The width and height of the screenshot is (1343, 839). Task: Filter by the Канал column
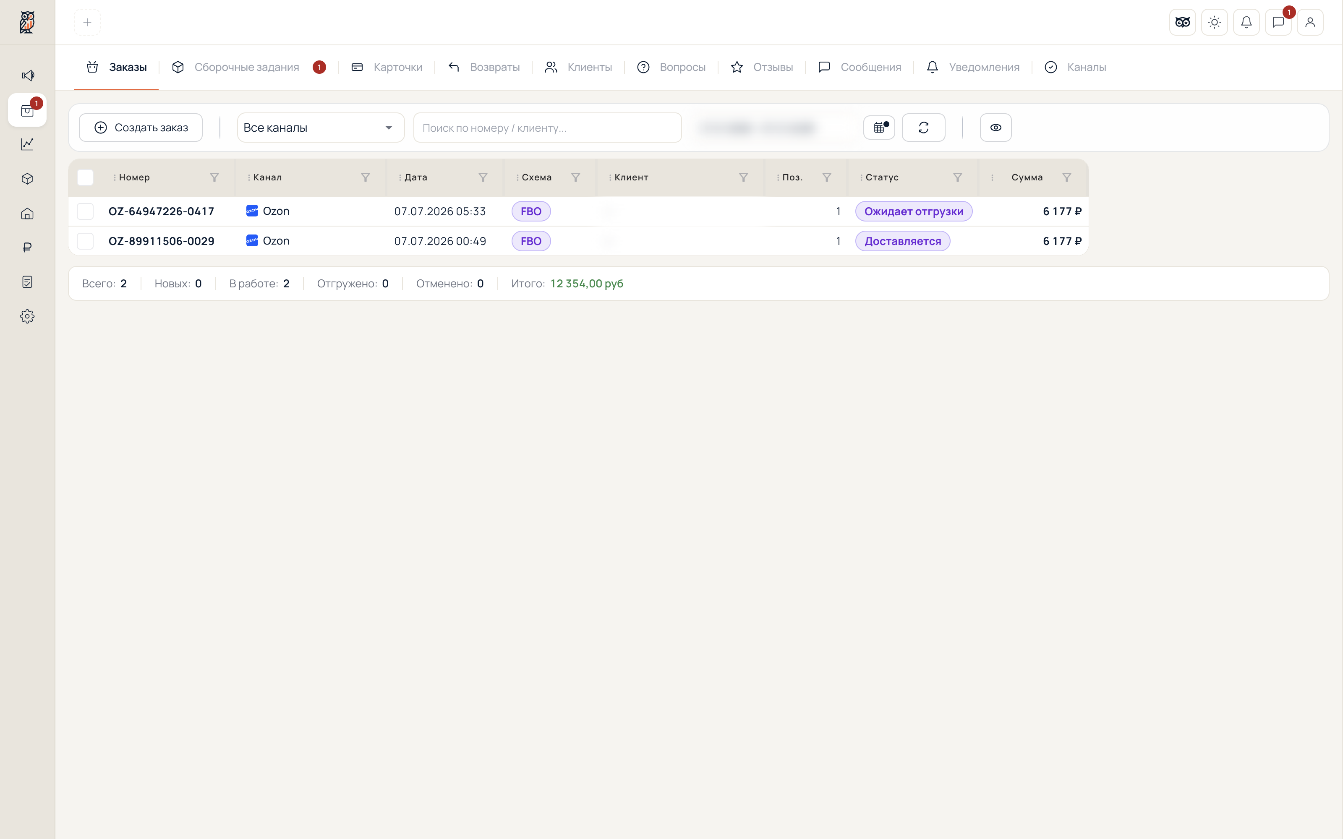point(365,177)
